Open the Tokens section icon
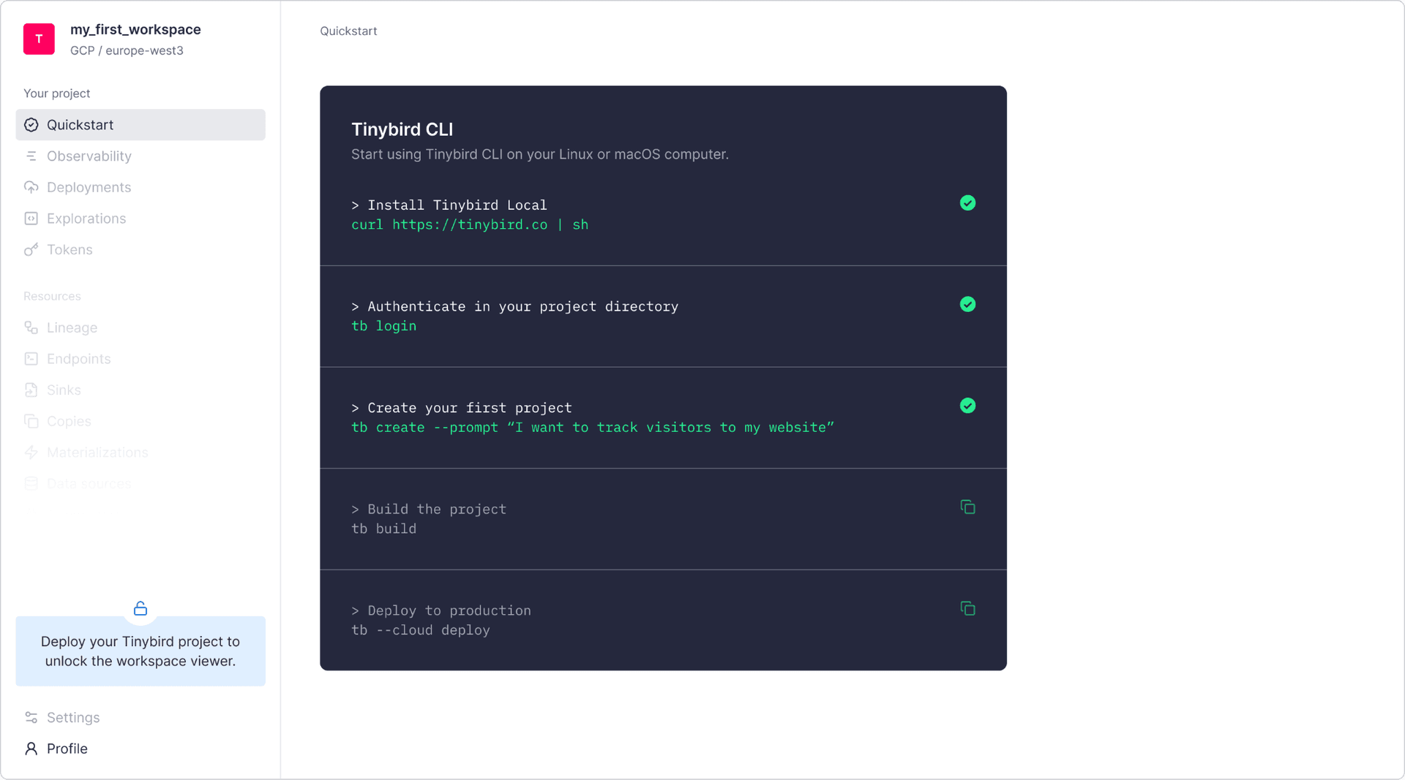Screen dimensions: 1405x780 pyautogui.click(x=31, y=249)
